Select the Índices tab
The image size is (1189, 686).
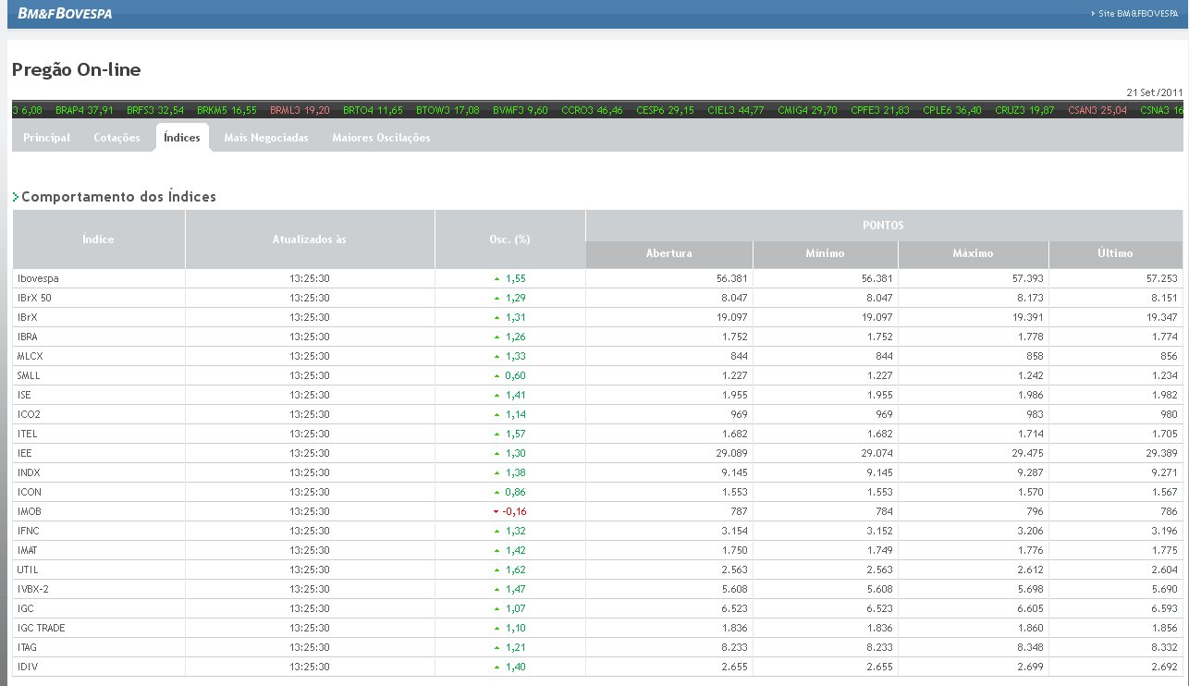[x=181, y=138]
